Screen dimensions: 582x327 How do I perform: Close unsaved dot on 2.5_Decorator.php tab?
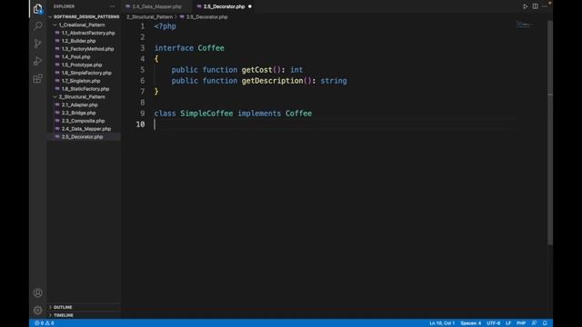tap(250, 6)
